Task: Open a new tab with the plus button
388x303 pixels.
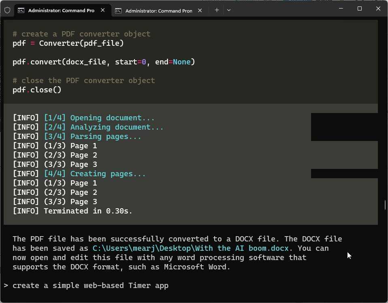Action: pos(217,10)
